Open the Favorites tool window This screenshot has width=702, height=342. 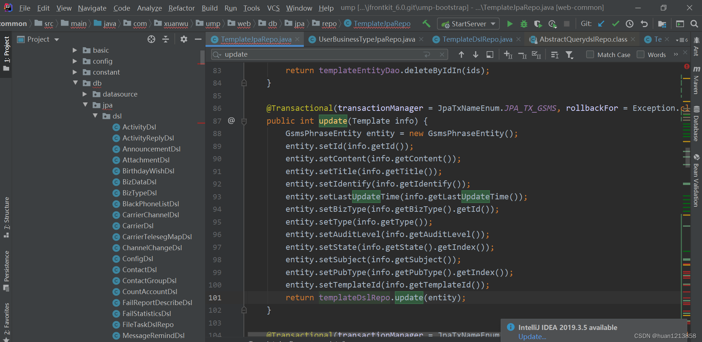coord(6,322)
